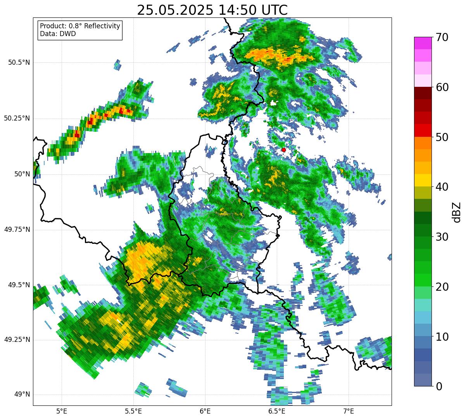The height and width of the screenshot is (419, 466).
Task: Click the 10 dBZ colorbar tick label
Action: tap(442, 337)
